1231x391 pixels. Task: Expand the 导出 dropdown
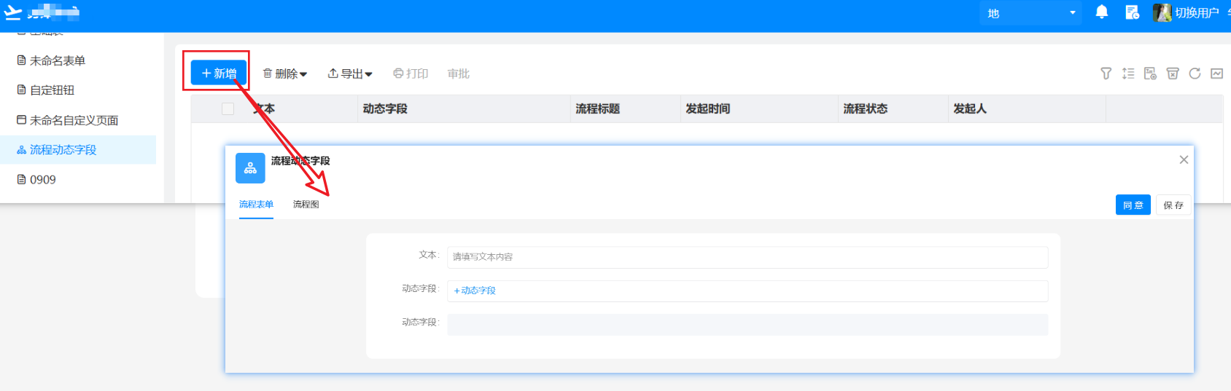[x=350, y=74]
